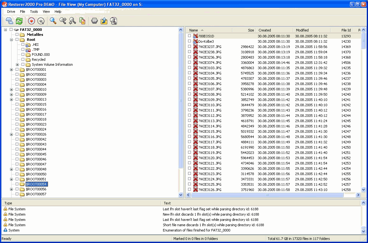Click the grayed Recover Marked icon

point(41,21)
